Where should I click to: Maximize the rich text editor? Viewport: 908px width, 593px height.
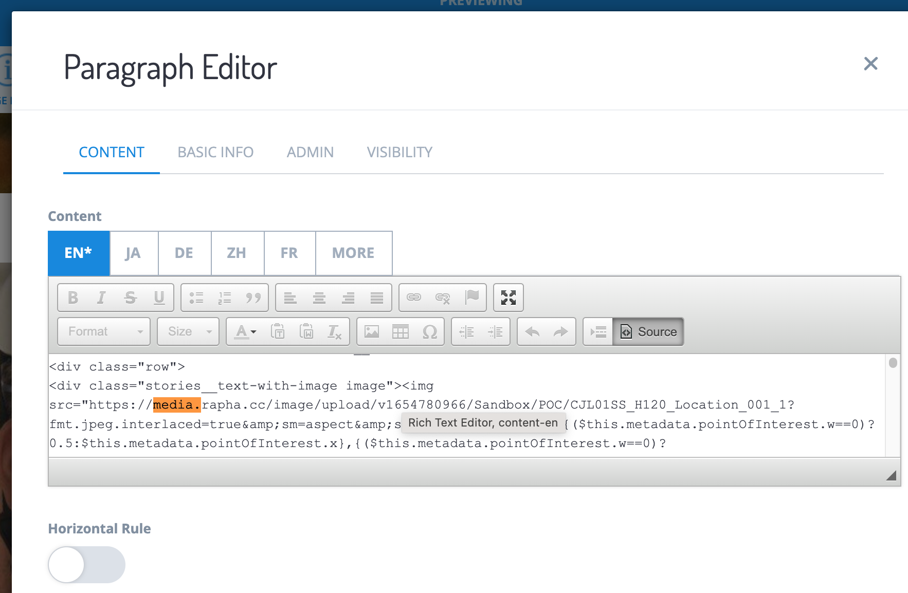coord(508,298)
